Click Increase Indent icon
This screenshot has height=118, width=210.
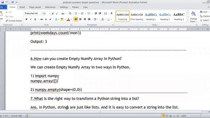coord(100,13)
